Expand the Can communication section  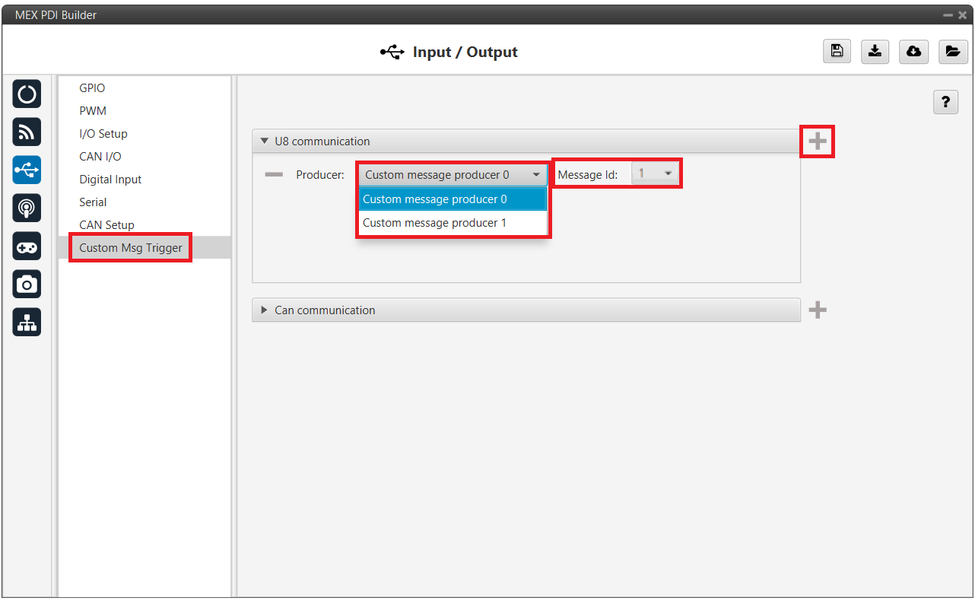(x=265, y=310)
